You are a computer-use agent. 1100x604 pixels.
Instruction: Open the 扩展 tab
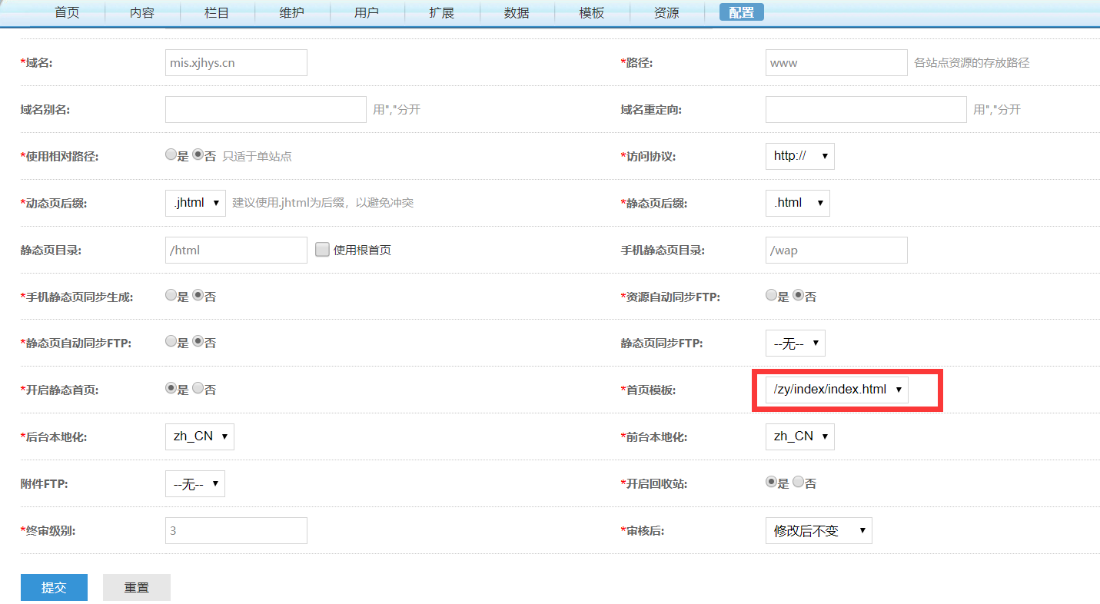click(442, 12)
